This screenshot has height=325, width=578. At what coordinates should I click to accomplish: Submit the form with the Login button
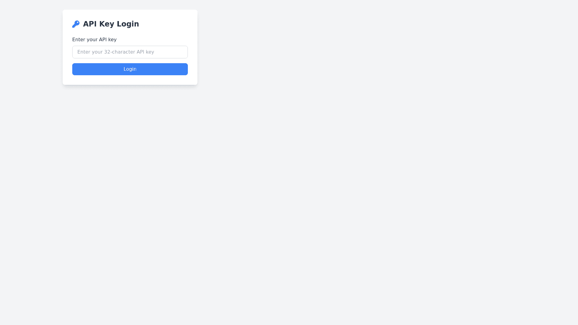(130, 69)
